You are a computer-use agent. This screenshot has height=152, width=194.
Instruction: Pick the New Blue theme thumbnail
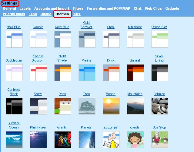tap(63, 39)
